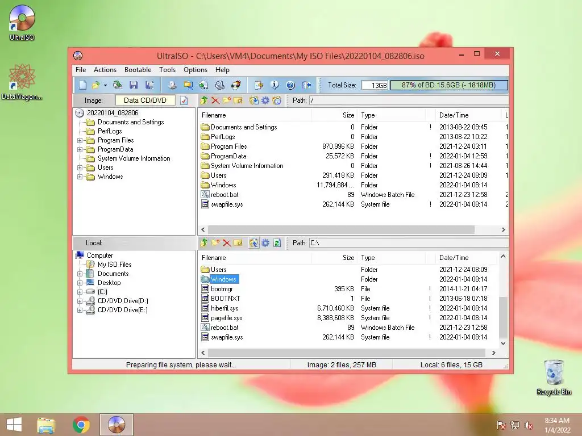This screenshot has height=436, width=582.
Task: Click the Exit door icon in toolbar
Action: (x=306, y=85)
